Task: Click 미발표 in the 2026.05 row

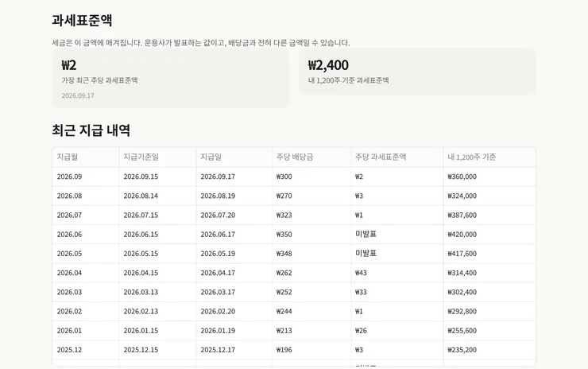Action: (366, 253)
